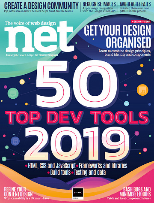This screenshot has width=154, height=203.
Task: Click the green CSS3 shield icon
Action: tap(13, 94)
